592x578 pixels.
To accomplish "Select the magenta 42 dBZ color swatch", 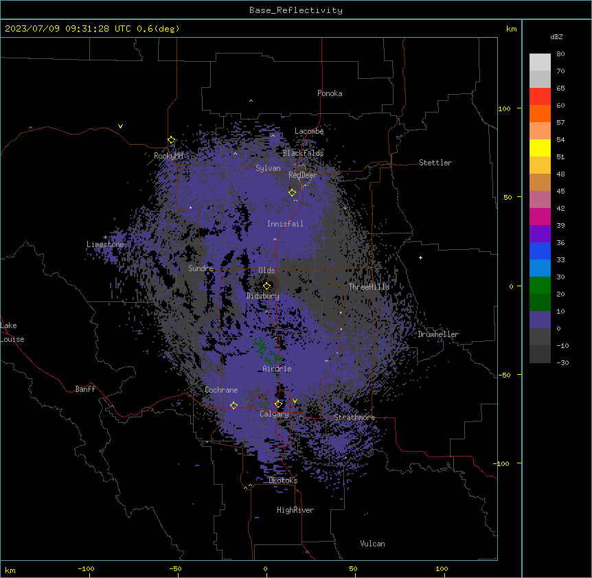I will [x=540, y=216].
